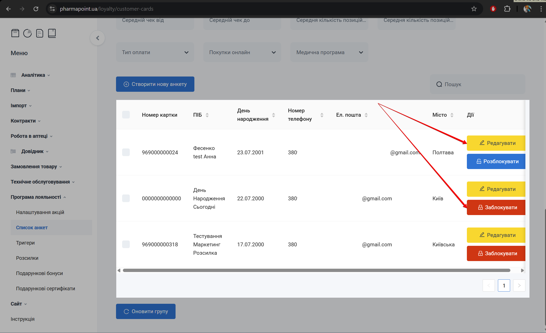Open the document icon in sidebar
Image resolution: width=546 pixels, height=333 pixels.
click(x=40, y=33)
